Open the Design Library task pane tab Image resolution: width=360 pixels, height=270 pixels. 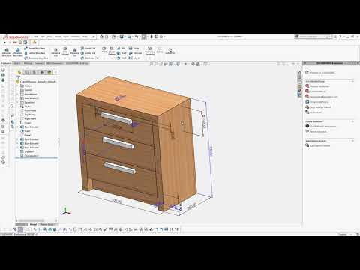tap(300, 77)
